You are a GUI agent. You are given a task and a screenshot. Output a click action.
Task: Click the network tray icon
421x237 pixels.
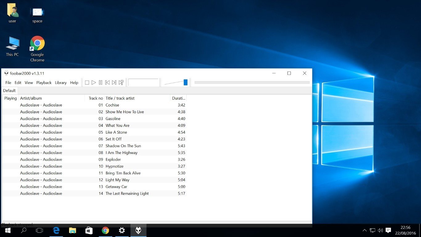[x=373, y=231]
